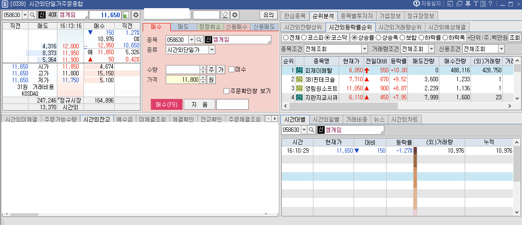Click the 매수(F9) buy button
This screenshot has height=225, width=522.
pyautogui.click(x=167, y=104)
